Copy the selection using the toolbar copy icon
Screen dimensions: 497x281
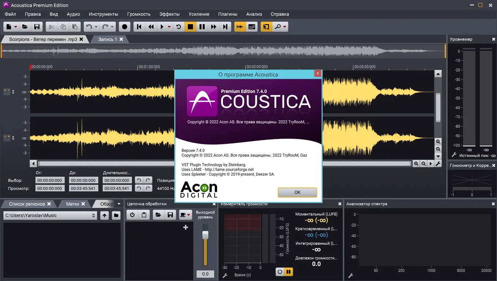(63, 27)
